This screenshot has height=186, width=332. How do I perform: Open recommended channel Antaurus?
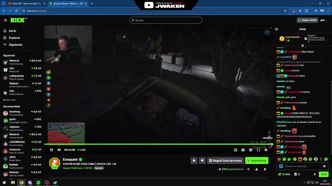point(22,151)
